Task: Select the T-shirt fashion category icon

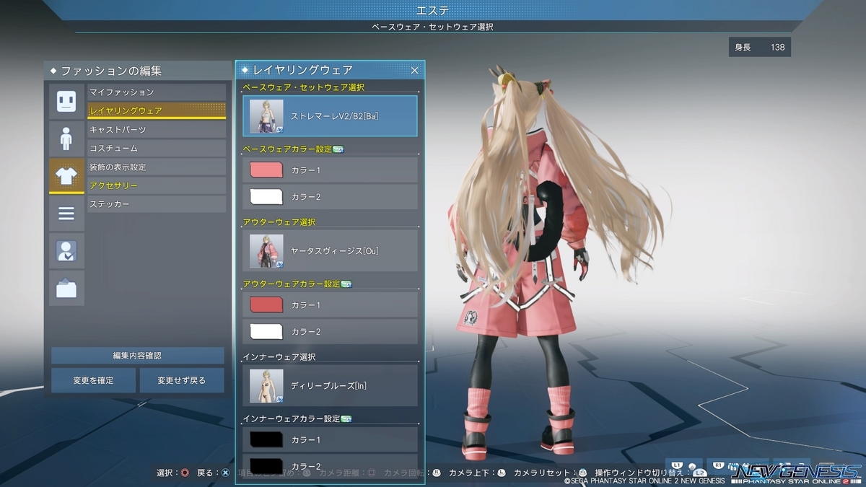Action: pos(66,176)
